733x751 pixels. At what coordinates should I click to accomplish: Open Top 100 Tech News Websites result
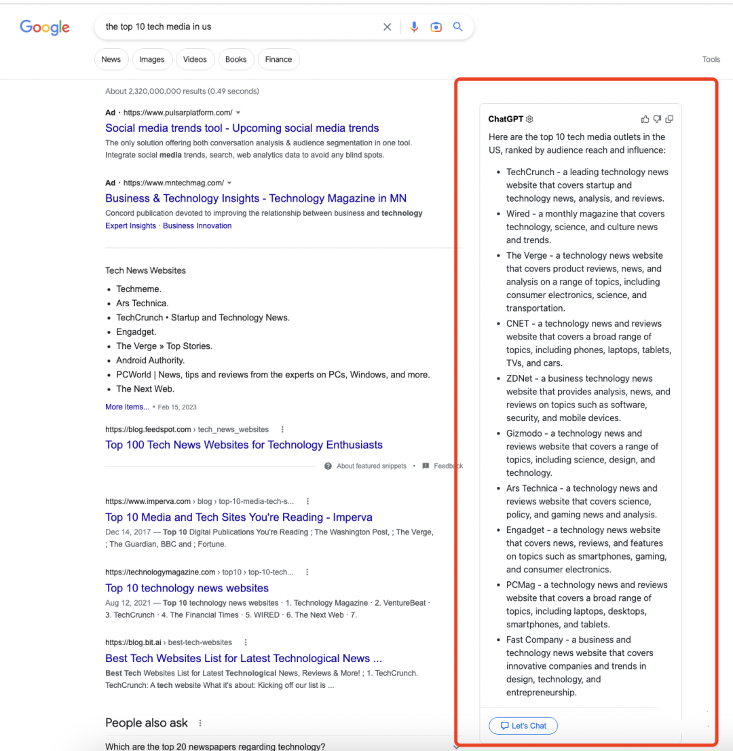[244, 445]
